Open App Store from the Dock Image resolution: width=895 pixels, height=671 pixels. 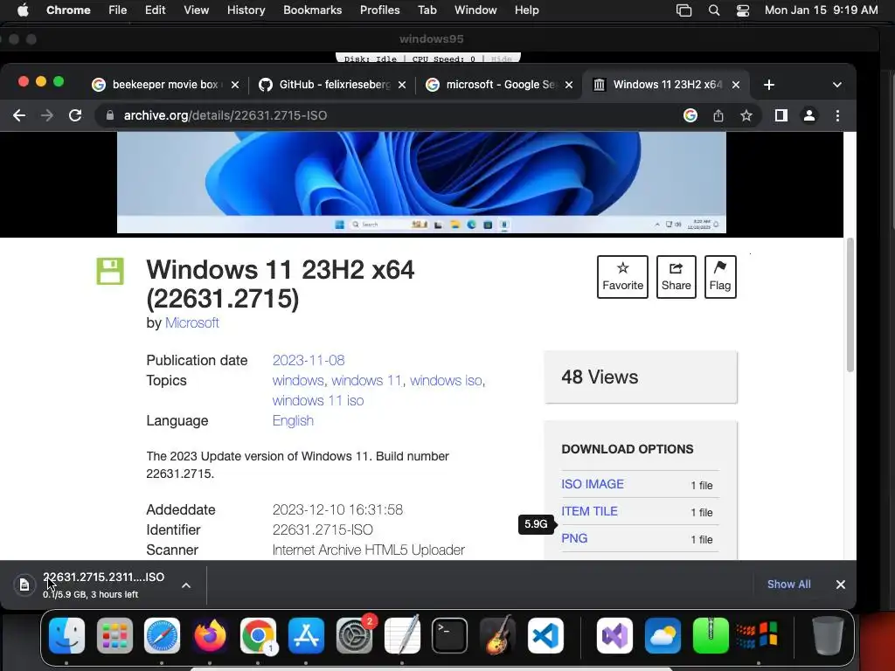coord(307,636)
